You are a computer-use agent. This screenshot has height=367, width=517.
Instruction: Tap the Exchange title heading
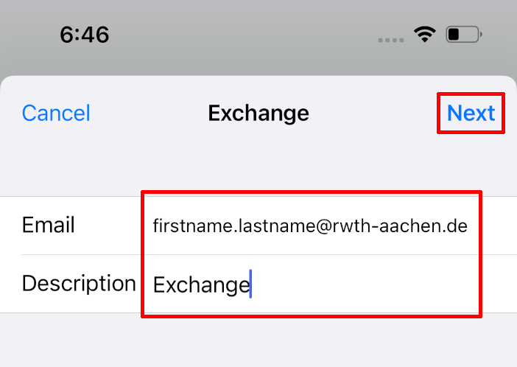pos(258,113)
